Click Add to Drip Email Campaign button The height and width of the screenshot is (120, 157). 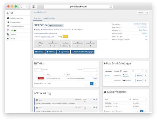pyautogui.click(x=83, y=52)
